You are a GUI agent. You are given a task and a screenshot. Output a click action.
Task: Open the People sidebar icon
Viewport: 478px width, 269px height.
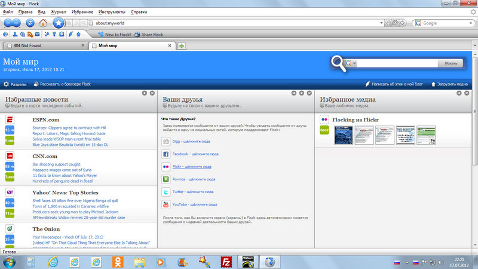[x=14, y=35]
